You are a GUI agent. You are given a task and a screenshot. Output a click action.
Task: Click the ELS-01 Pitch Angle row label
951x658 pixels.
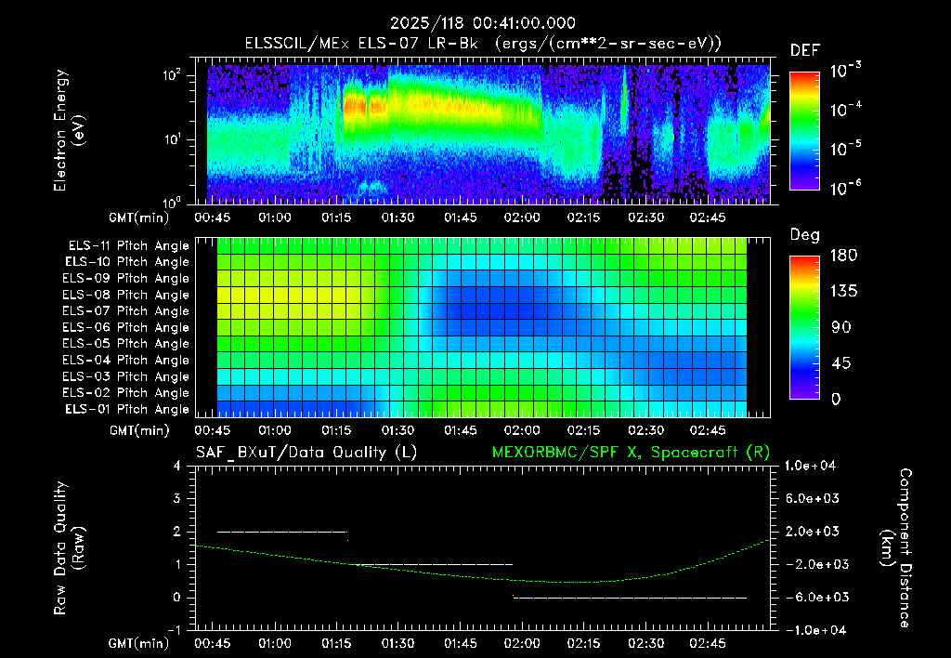click(127, 409)
